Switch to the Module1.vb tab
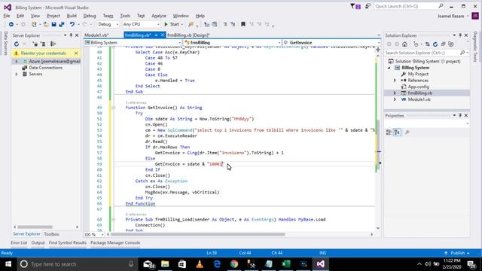Screen dimensions: 482x271 tap(96, 35)
